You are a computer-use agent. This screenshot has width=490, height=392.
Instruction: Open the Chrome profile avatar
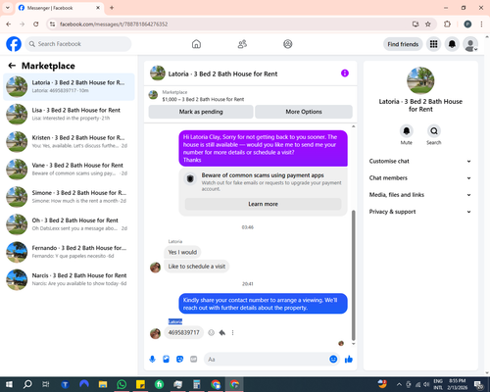(467, 24)
